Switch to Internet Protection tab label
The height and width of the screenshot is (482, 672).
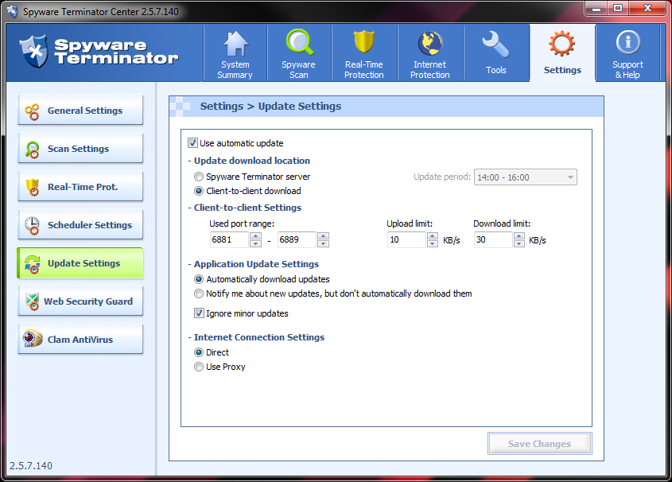coord(430,70)
